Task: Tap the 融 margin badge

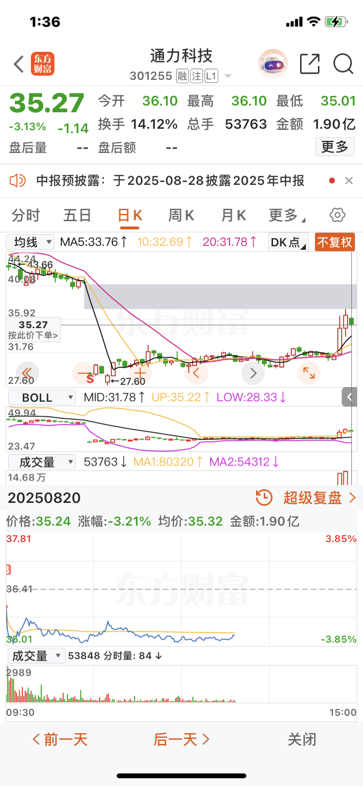Action: (182, 76)
